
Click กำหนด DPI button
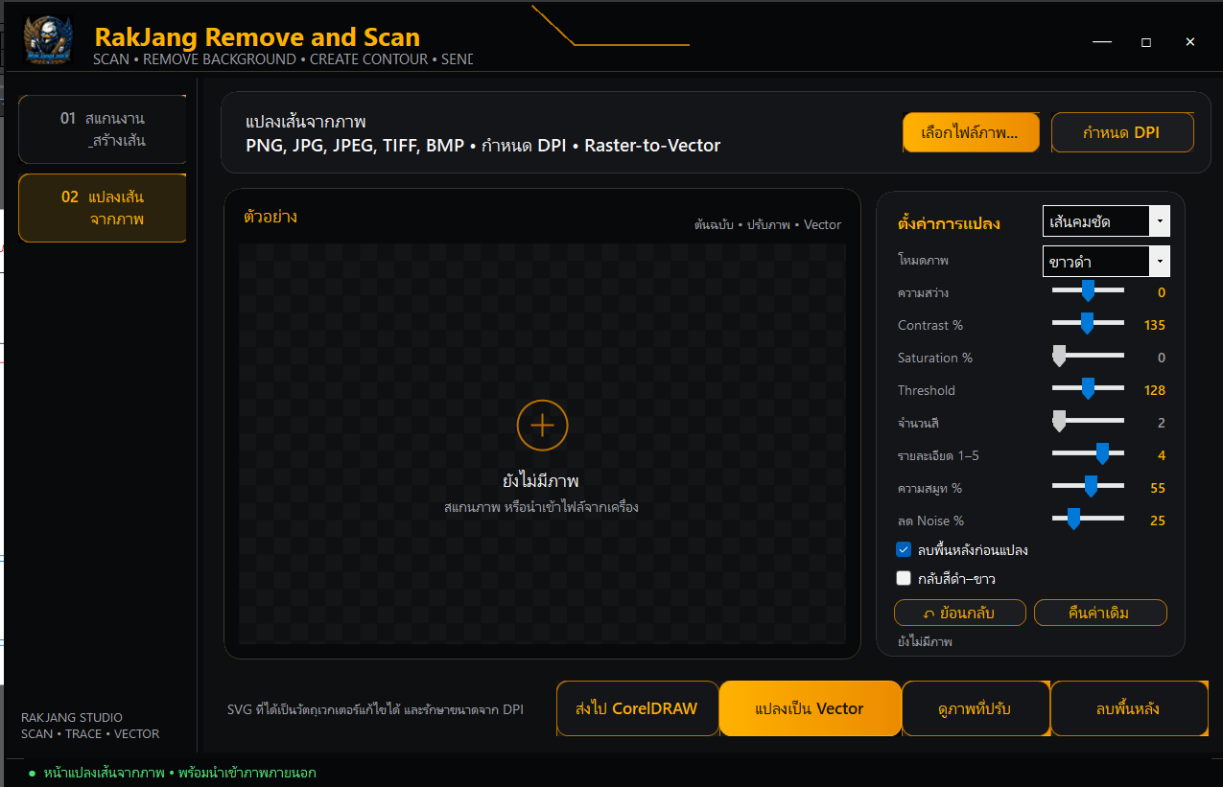coord(1122,132)
